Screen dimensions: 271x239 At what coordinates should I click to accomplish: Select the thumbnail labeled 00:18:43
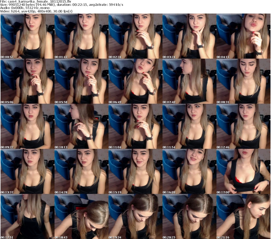pyautogui.click(x=82, y=216)
